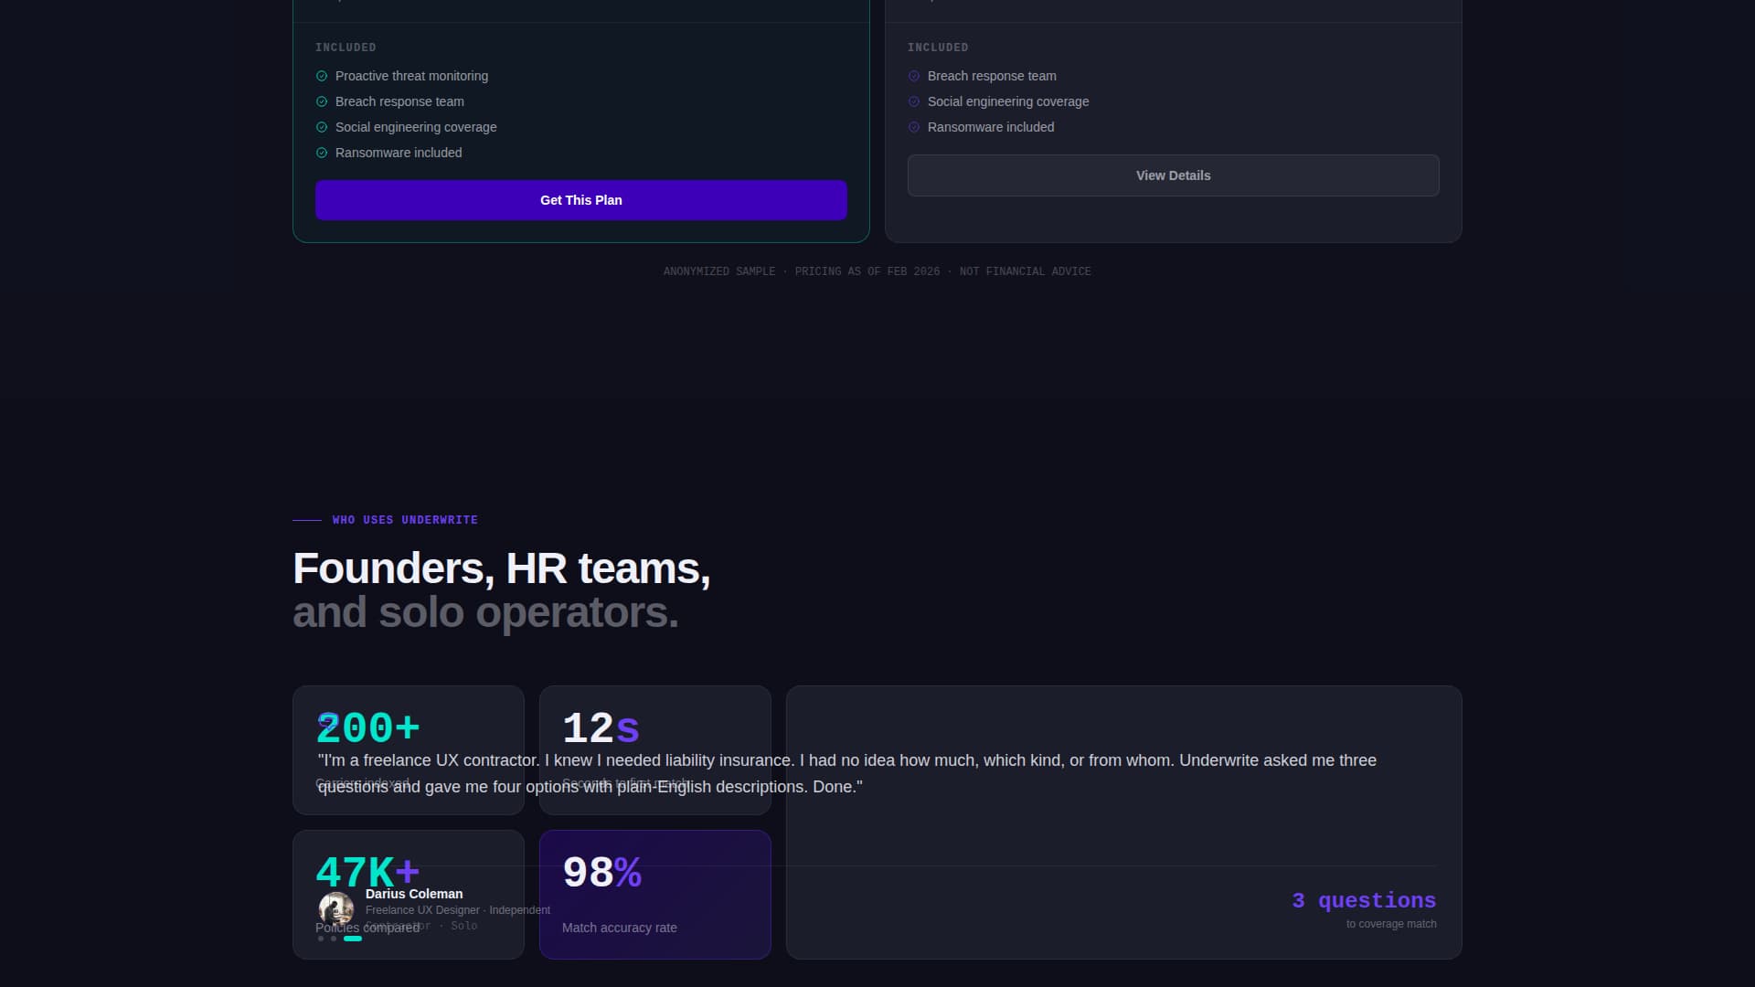Click 'Breach response team' above View Details
Viewport: 1755px width, 987px height.
pyautogui.click(x=992, y=76)
